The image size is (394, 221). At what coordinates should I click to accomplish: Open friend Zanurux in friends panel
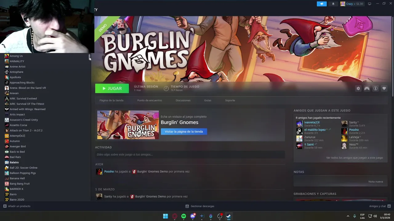(x=310, y=137)
